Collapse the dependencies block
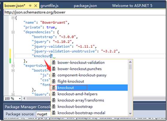Image resolution: width=167 pixels, height=121 pixels. tap(13, 32)
